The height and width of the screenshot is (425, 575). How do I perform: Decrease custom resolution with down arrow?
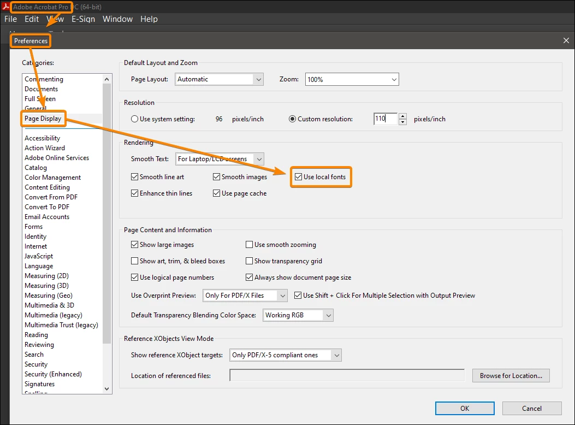pos(402,122)
